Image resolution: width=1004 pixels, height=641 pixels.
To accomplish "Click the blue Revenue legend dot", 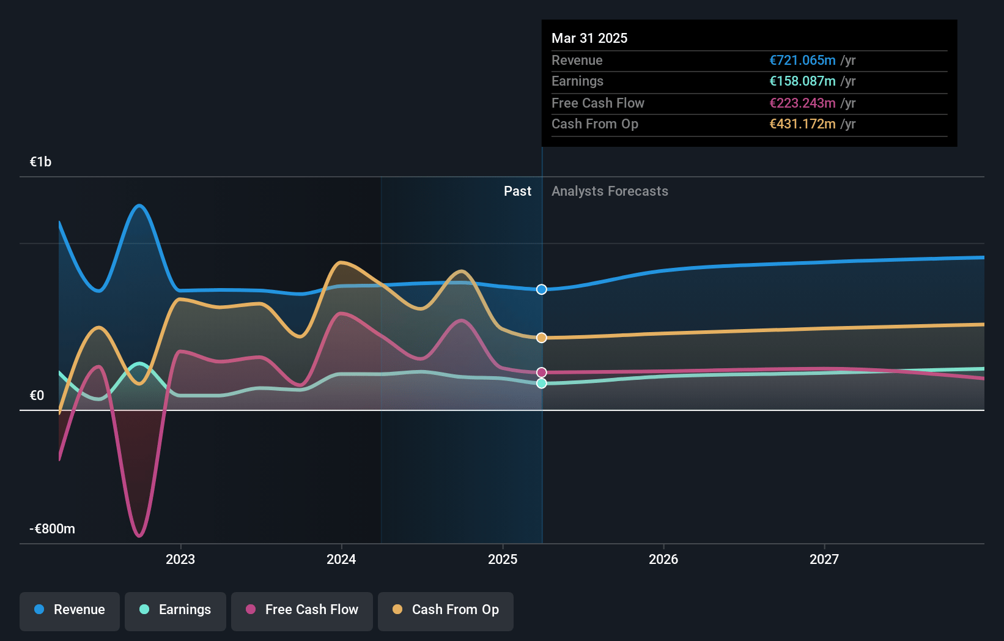I will click(x=39, y=609).
